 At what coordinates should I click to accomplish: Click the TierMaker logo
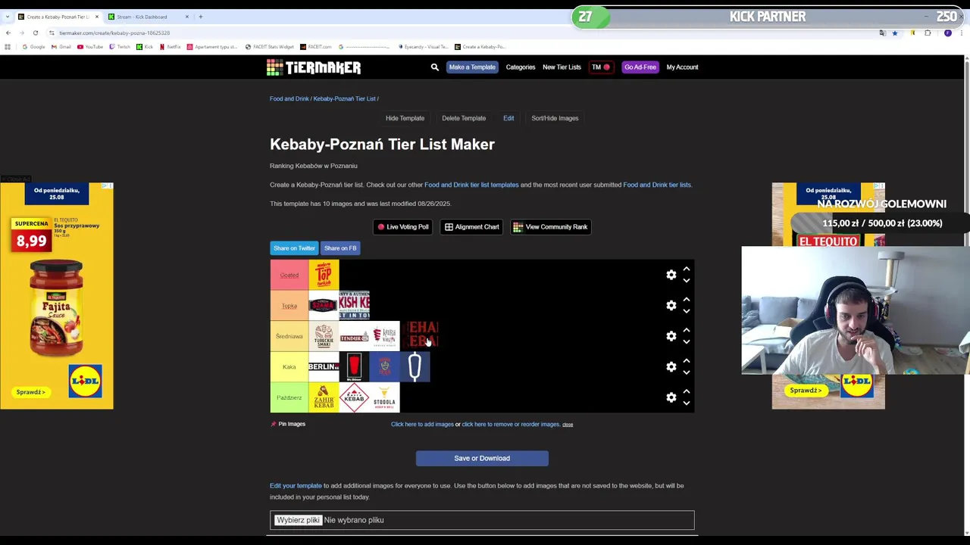[314, 67]
